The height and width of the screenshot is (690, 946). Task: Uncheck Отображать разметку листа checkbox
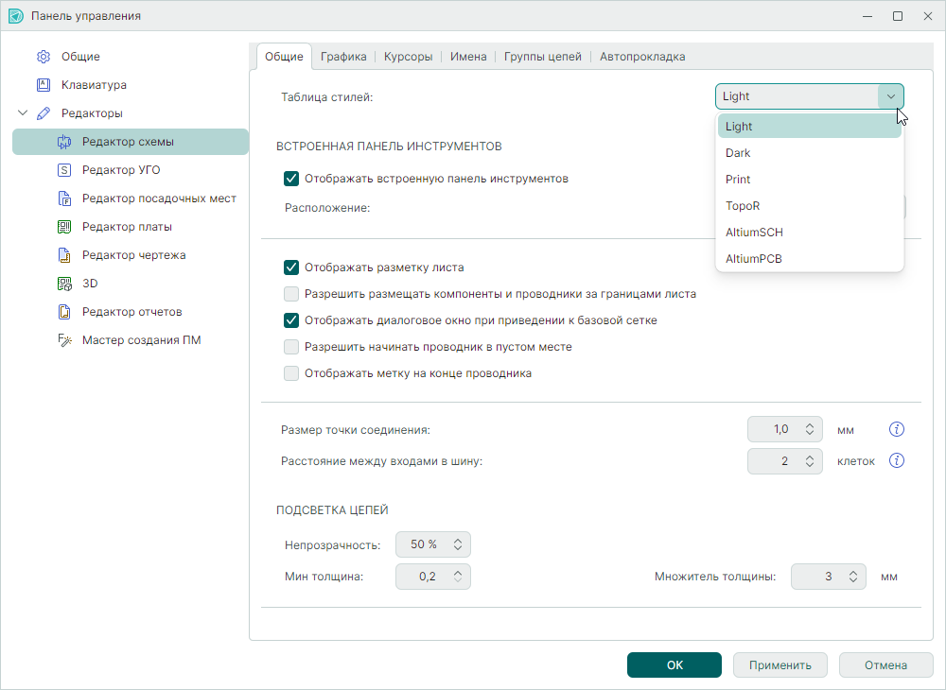pyautogui.click(x=291, y=267)
